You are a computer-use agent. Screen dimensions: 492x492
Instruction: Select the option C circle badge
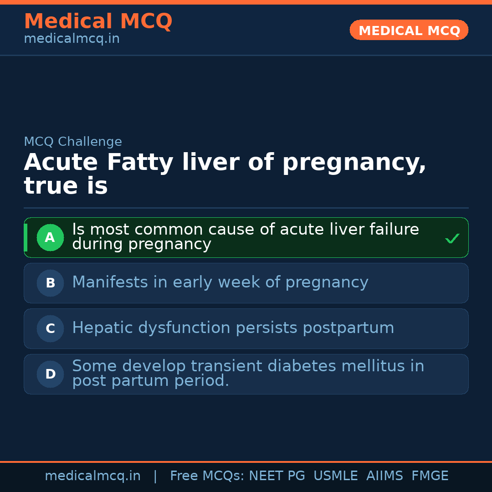pyautogui.click(x=50, y=328)
